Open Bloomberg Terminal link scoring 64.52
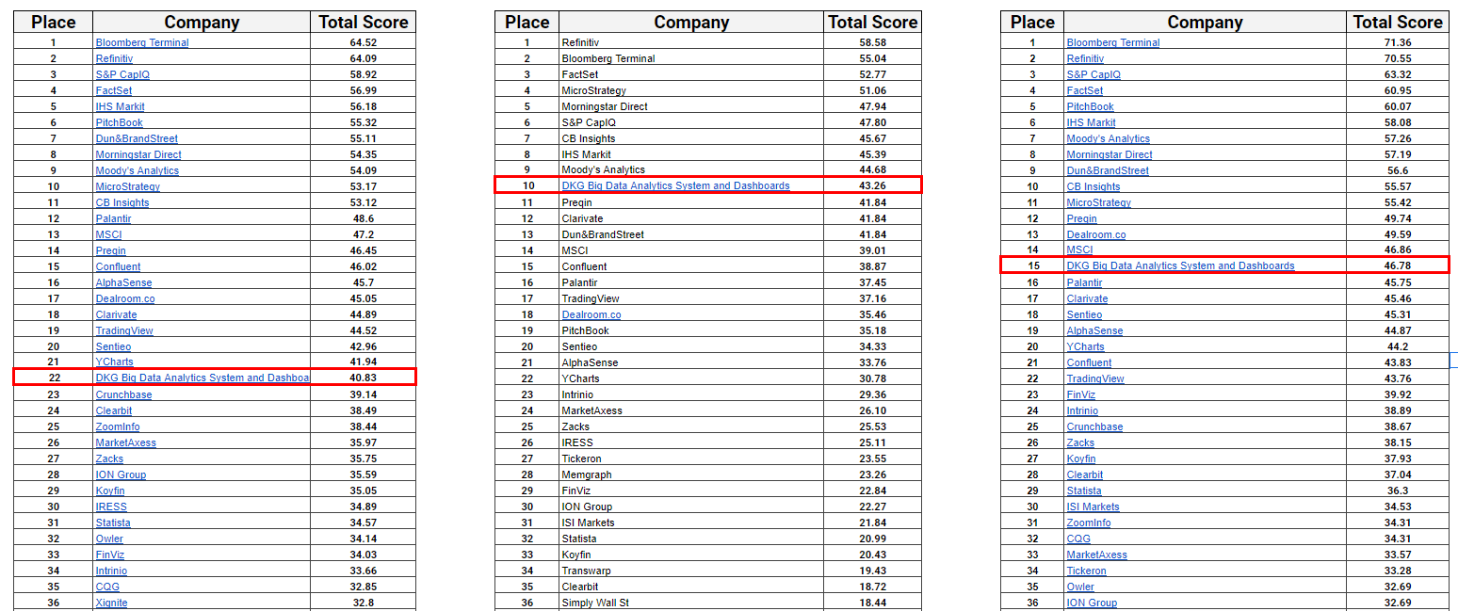This screenshot has width=1458, height=611. tap(141, 42)
